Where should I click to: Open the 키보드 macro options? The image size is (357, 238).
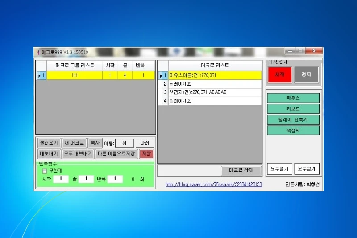pyautogui.click(x=293, y=109)
